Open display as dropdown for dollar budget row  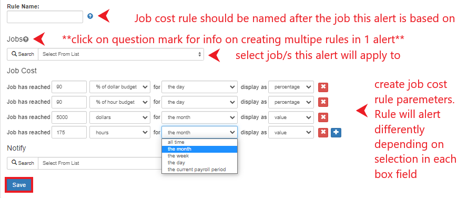click(291, 87)
